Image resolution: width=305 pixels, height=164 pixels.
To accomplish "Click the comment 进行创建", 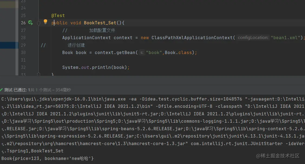I will [x=76, y=45].
